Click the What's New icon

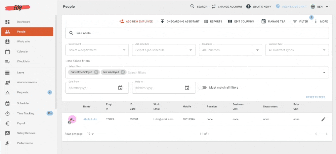click(x=248, y=6)
